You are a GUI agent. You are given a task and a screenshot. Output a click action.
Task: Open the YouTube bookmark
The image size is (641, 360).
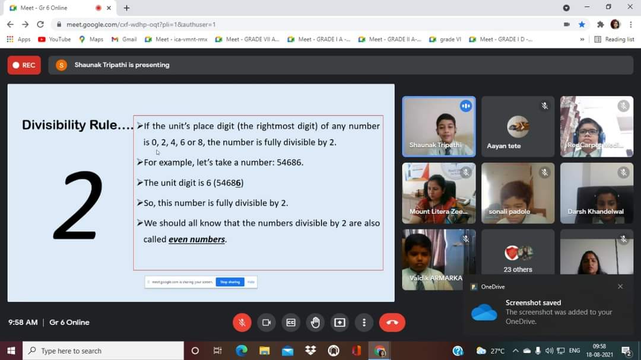54,39
